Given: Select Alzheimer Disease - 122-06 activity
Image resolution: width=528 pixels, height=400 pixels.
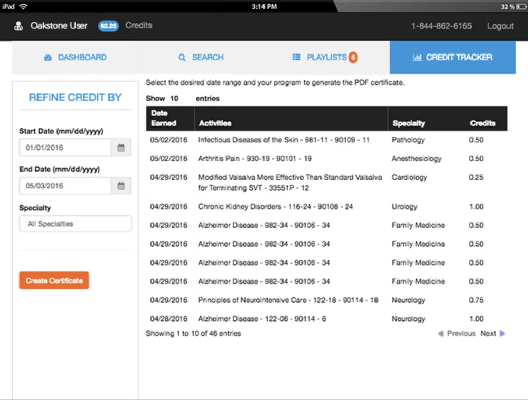Looking at the screenshot, I should (262, 319).
